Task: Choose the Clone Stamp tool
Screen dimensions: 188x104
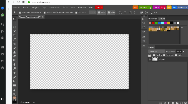Action: point(14,52)
